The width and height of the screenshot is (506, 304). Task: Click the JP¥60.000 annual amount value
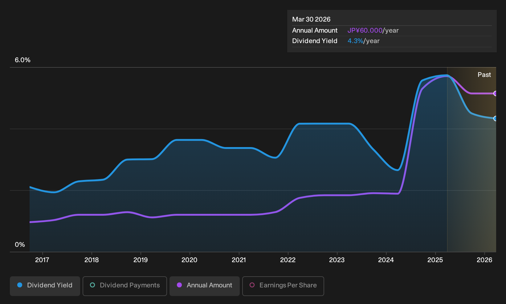tap(365, 30)
